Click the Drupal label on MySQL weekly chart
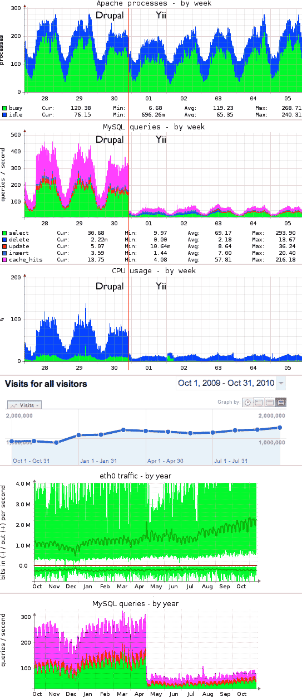302x697 pixels. tap(110, 139)
